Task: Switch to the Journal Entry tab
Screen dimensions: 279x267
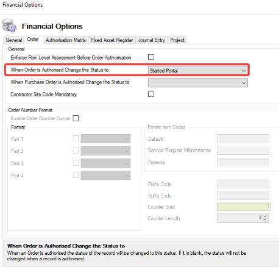Action: (x=152, y=40)
